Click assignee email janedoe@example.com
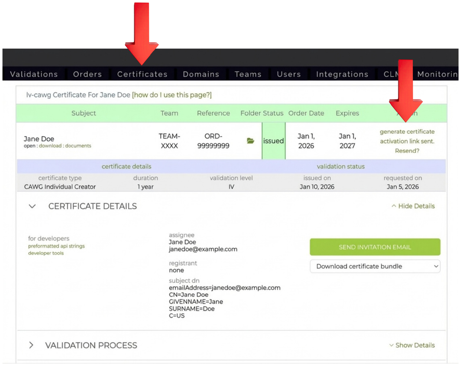The width and height of the screenshot is (461, 366). (x=203, y=249)
